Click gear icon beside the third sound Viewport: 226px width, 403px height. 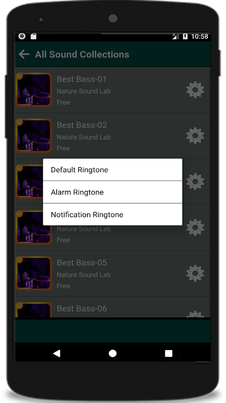point(195,181)
